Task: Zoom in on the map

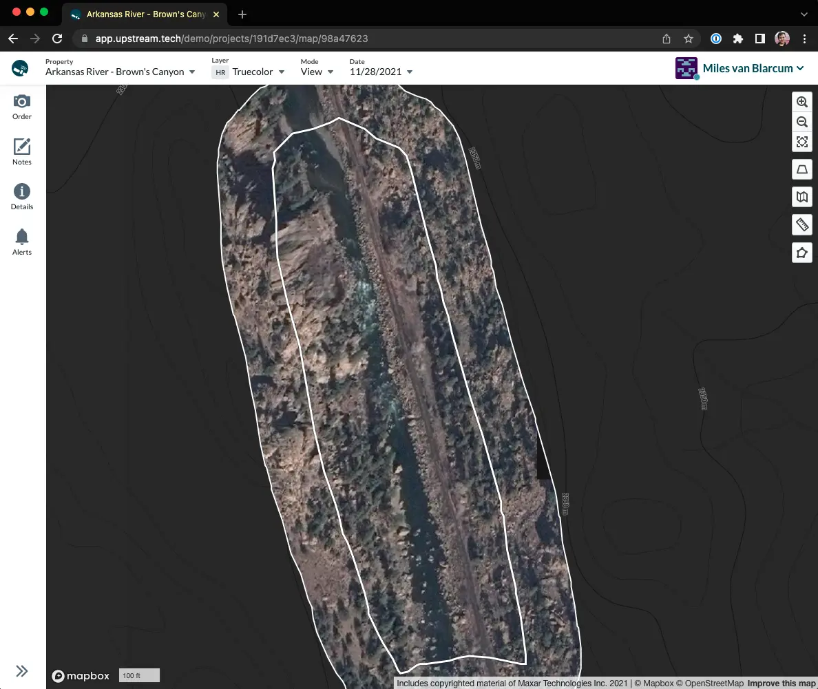Action: pos(802,102)
